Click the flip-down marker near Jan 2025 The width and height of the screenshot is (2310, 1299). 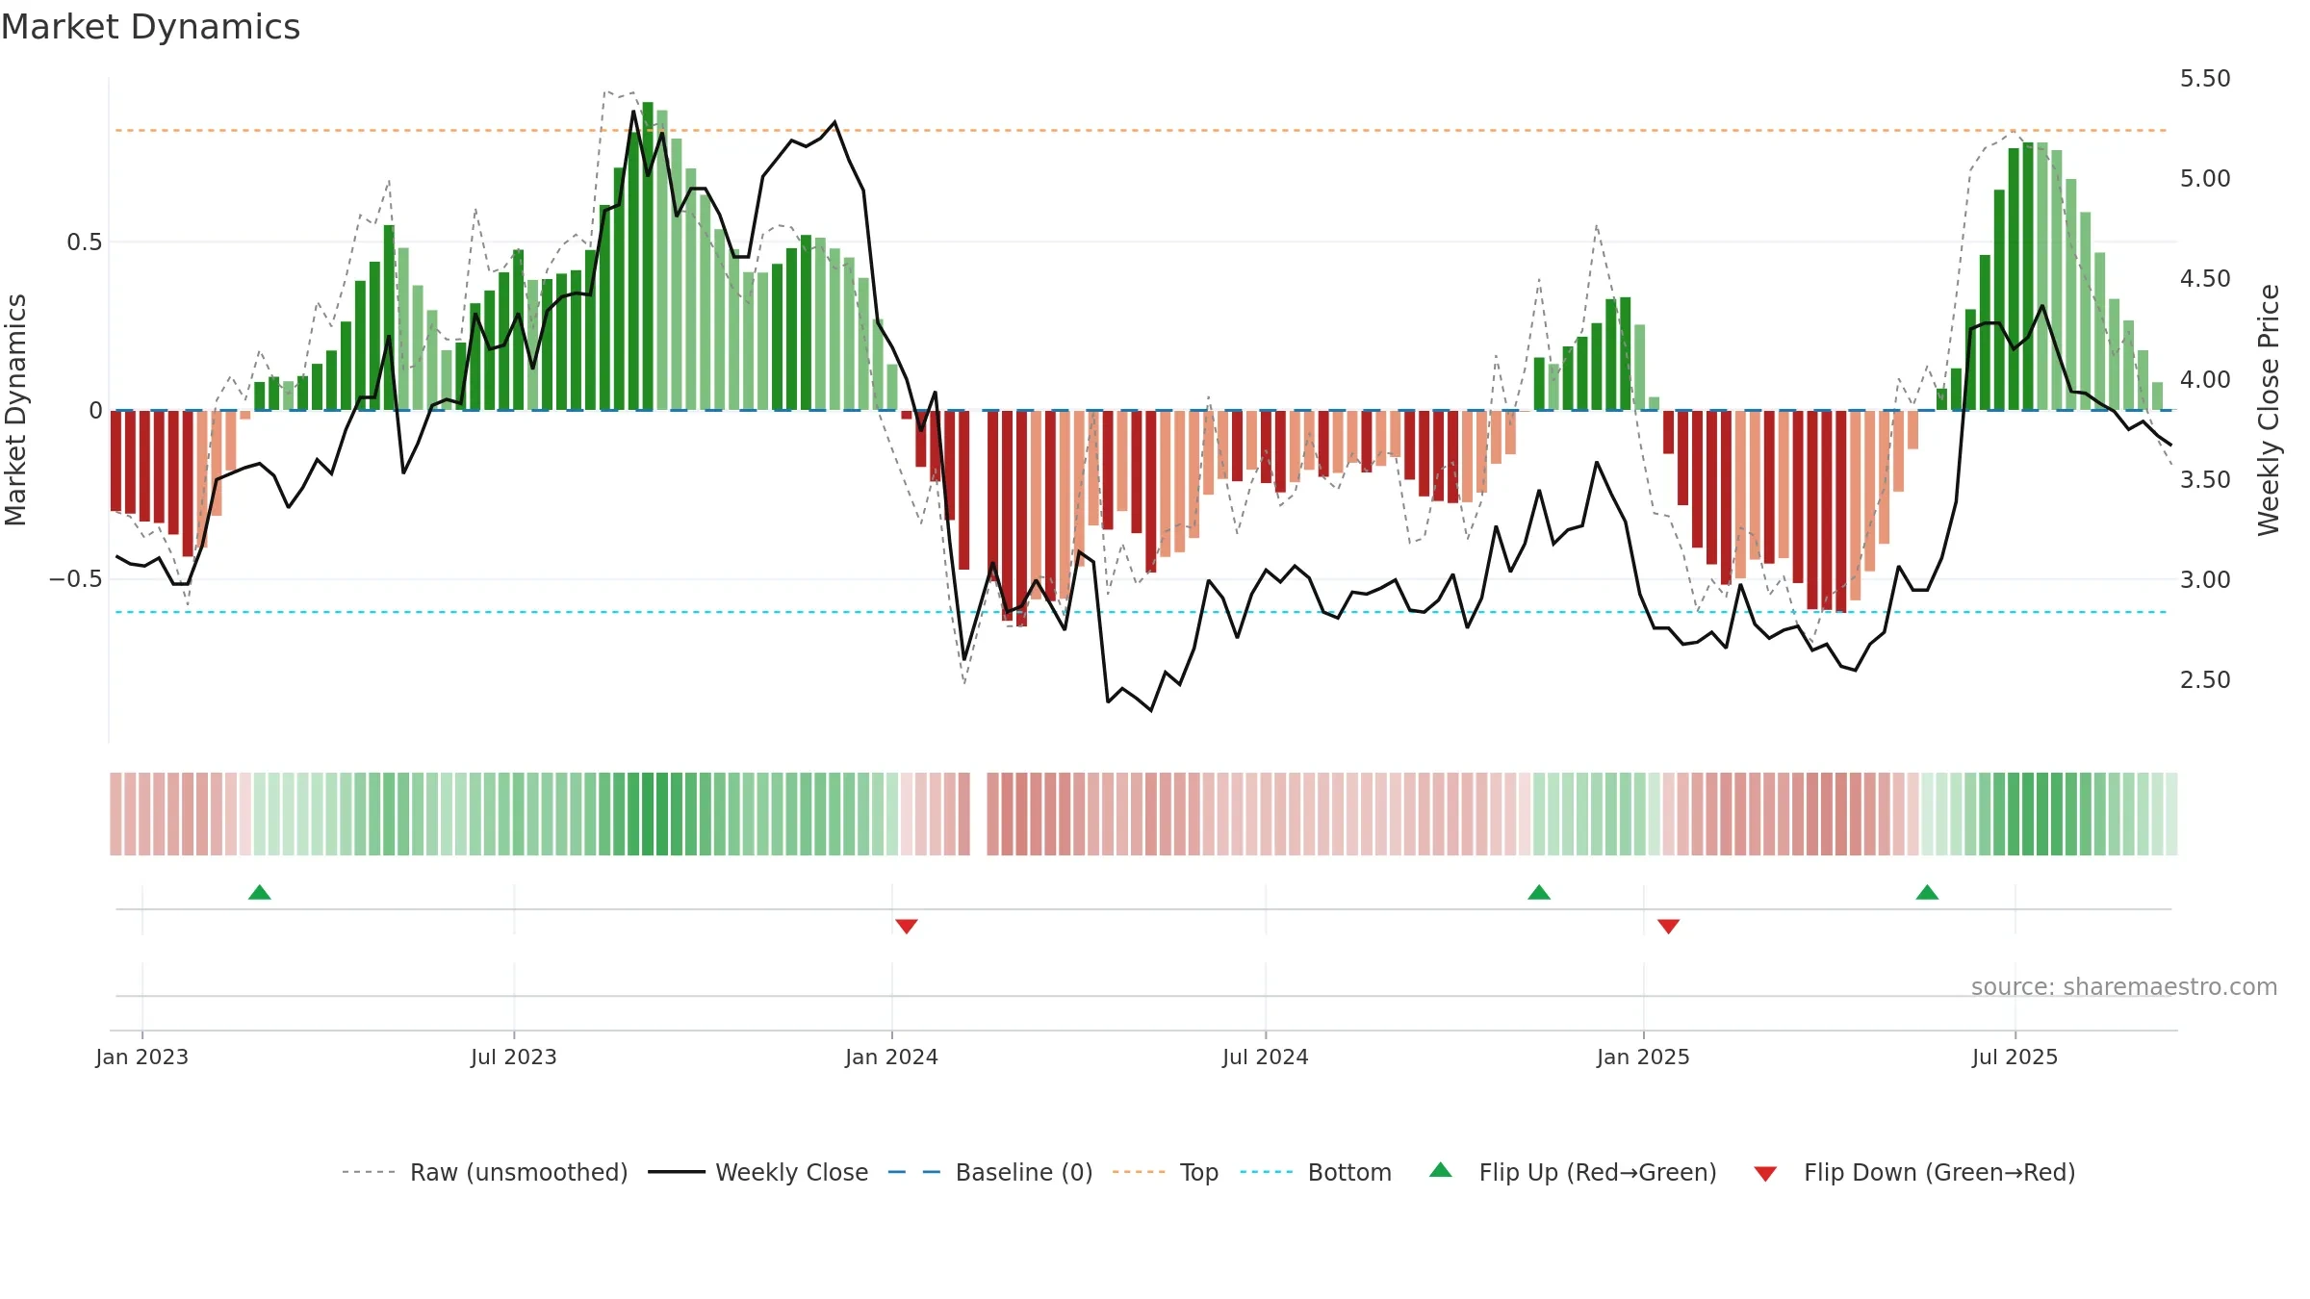pyautogui.click(x=1669, y=926)
